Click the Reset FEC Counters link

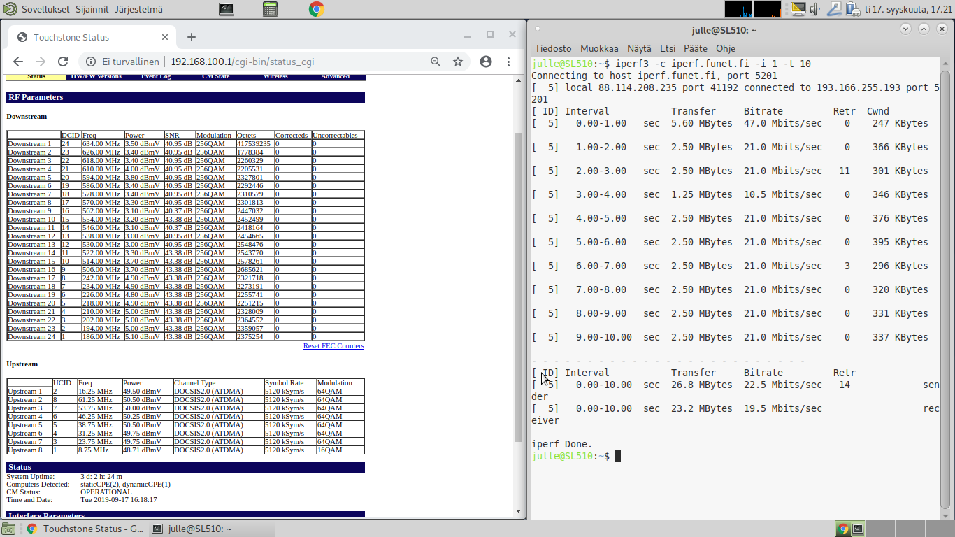[333, 346]
